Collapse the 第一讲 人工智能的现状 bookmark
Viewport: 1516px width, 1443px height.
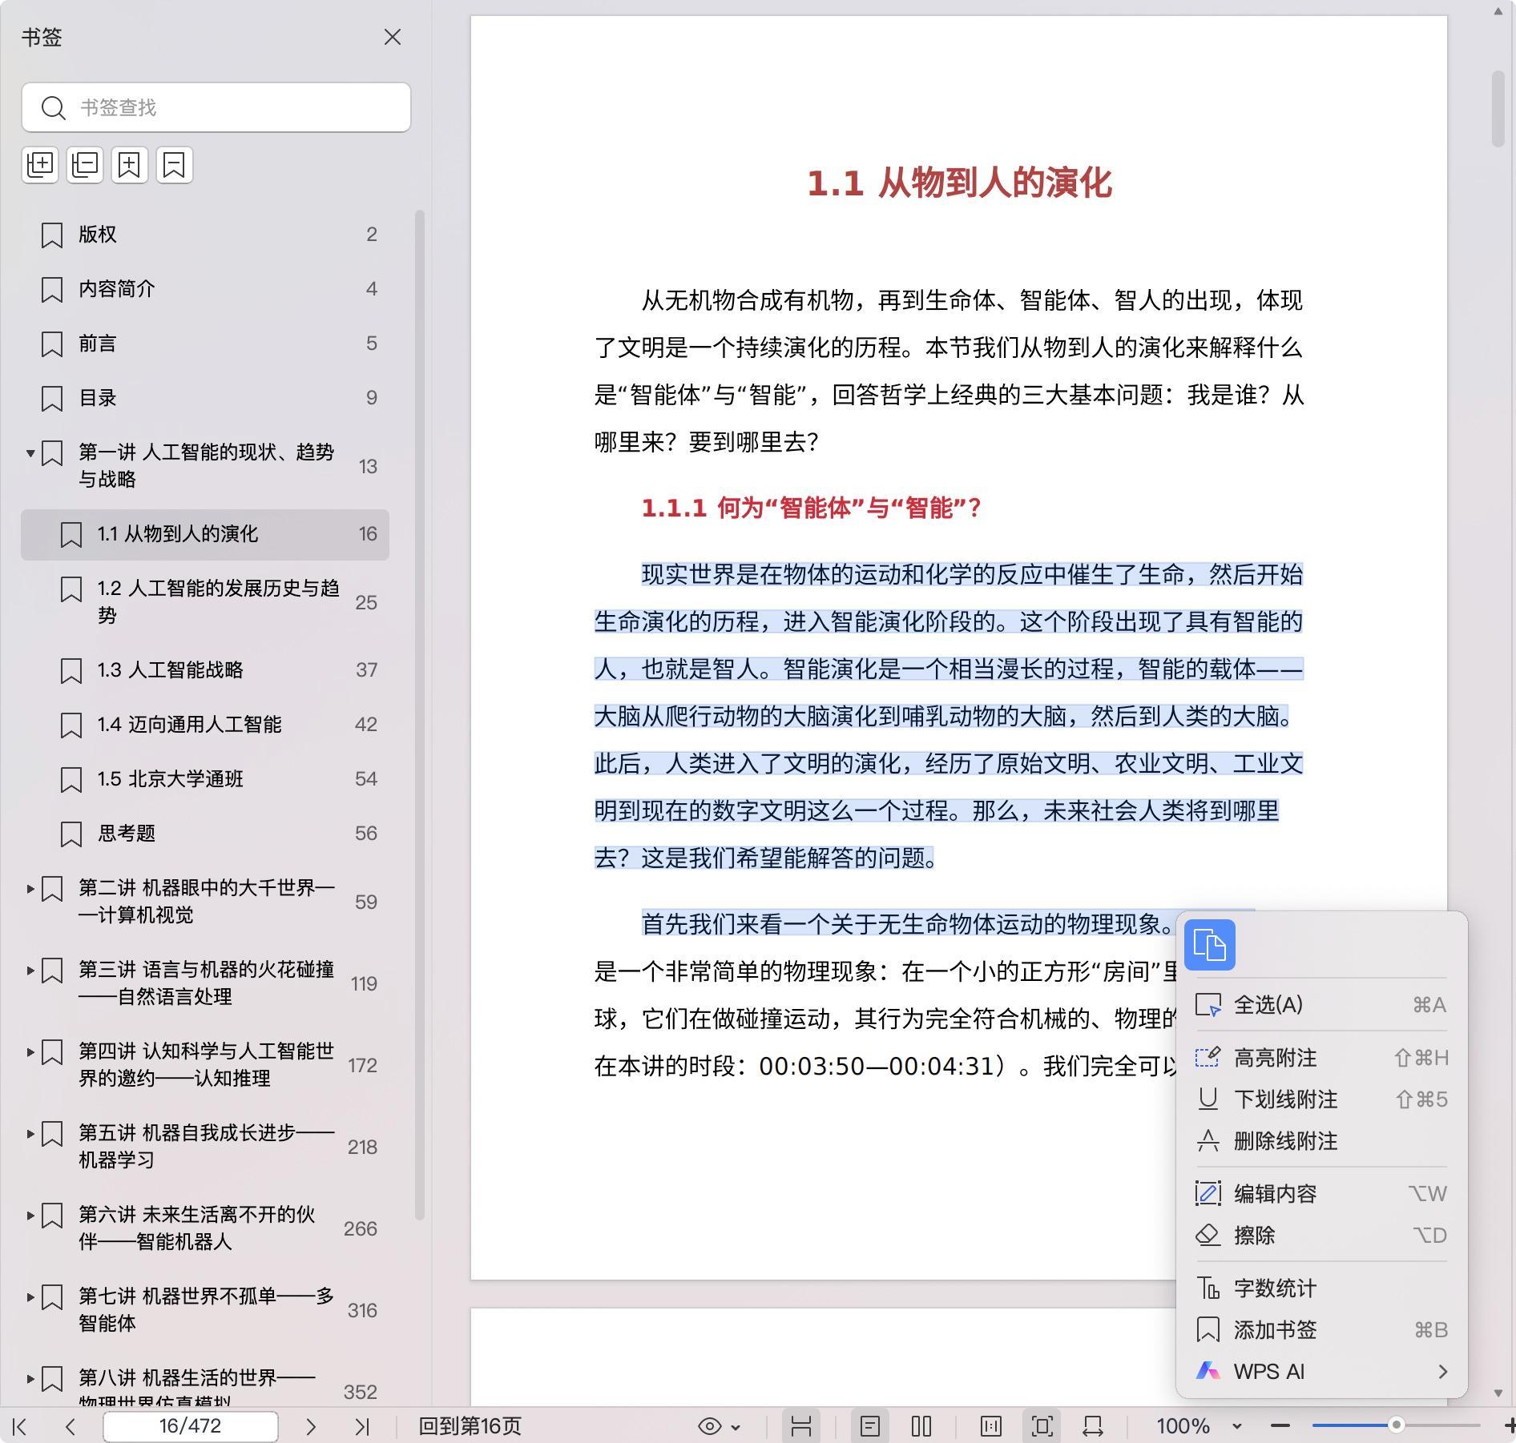tap(30, 453)
